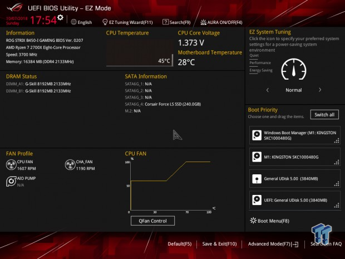Click the CPU Temperature graph
This screenshot has height=259, width=345.
tap(140, 53)
